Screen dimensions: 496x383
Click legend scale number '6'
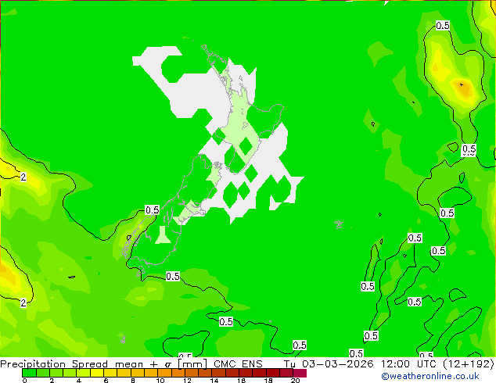click(x=106, y=381)
